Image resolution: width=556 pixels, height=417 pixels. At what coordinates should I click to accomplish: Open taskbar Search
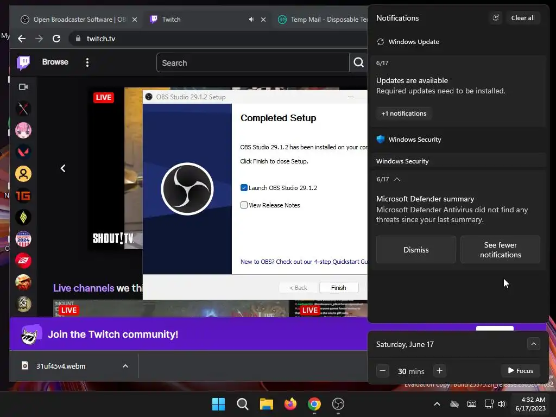point(243,404)
